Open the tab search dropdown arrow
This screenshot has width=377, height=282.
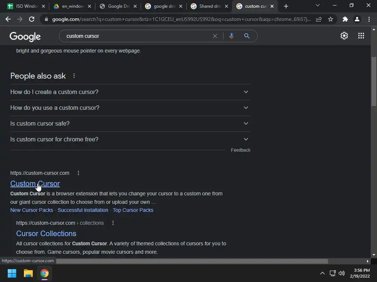point(318,5)
